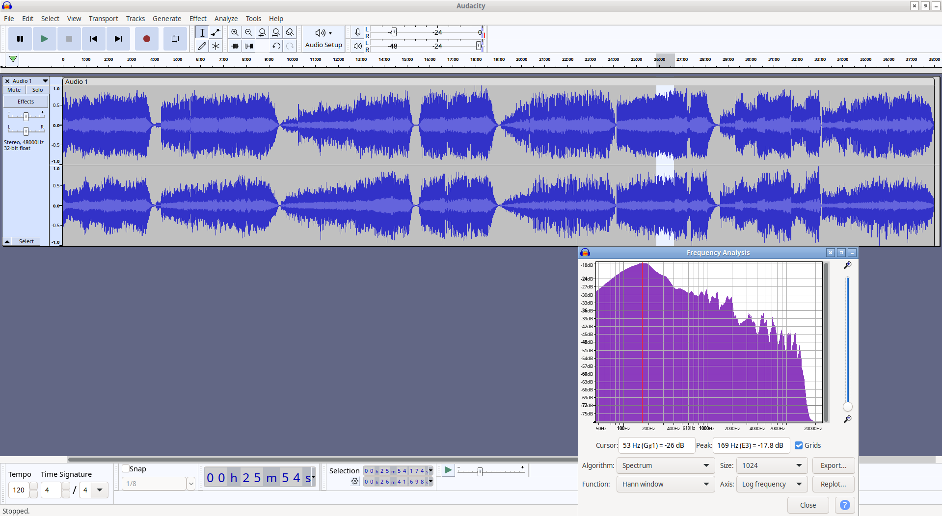Enable the Snap checkbox
This screenshot has height=516, width=942.
point(126,469)
